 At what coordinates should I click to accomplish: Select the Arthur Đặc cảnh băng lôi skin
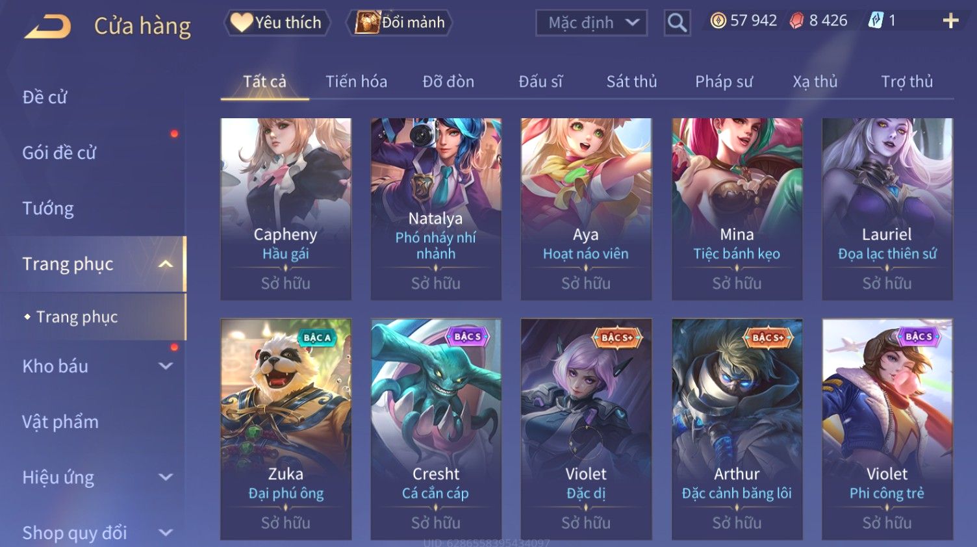737,429
